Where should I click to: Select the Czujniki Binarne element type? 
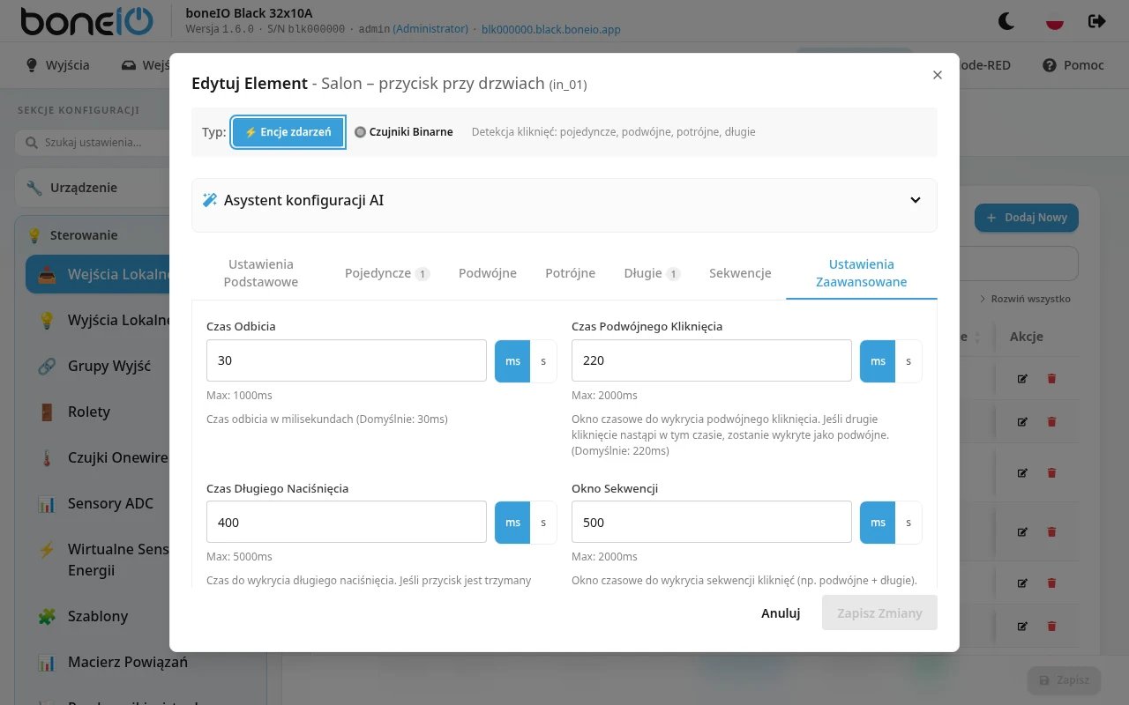click(404, 132)
